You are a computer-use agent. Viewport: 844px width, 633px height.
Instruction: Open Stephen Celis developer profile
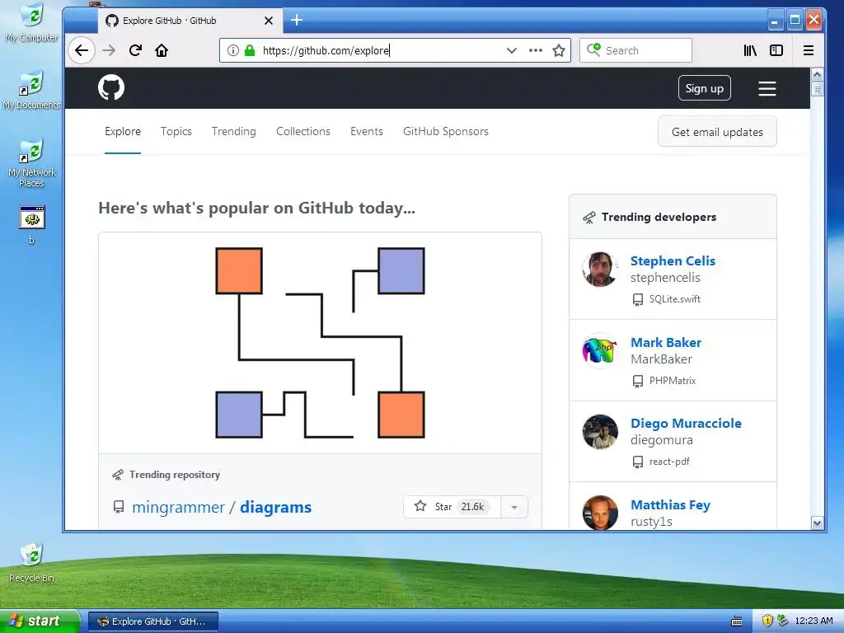click(x=673, y=260)
